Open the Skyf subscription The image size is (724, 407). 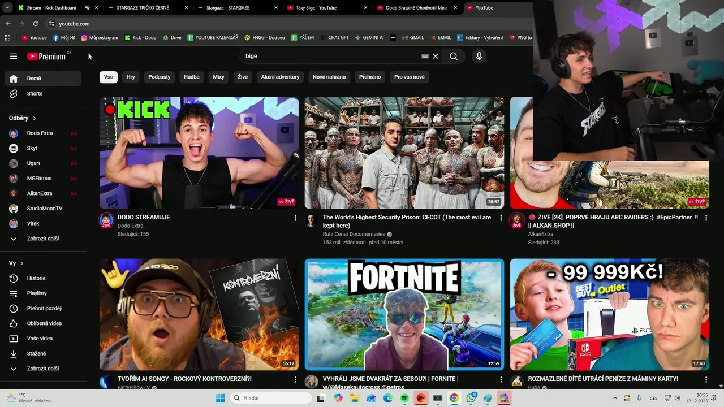click(x=43, y=148)
